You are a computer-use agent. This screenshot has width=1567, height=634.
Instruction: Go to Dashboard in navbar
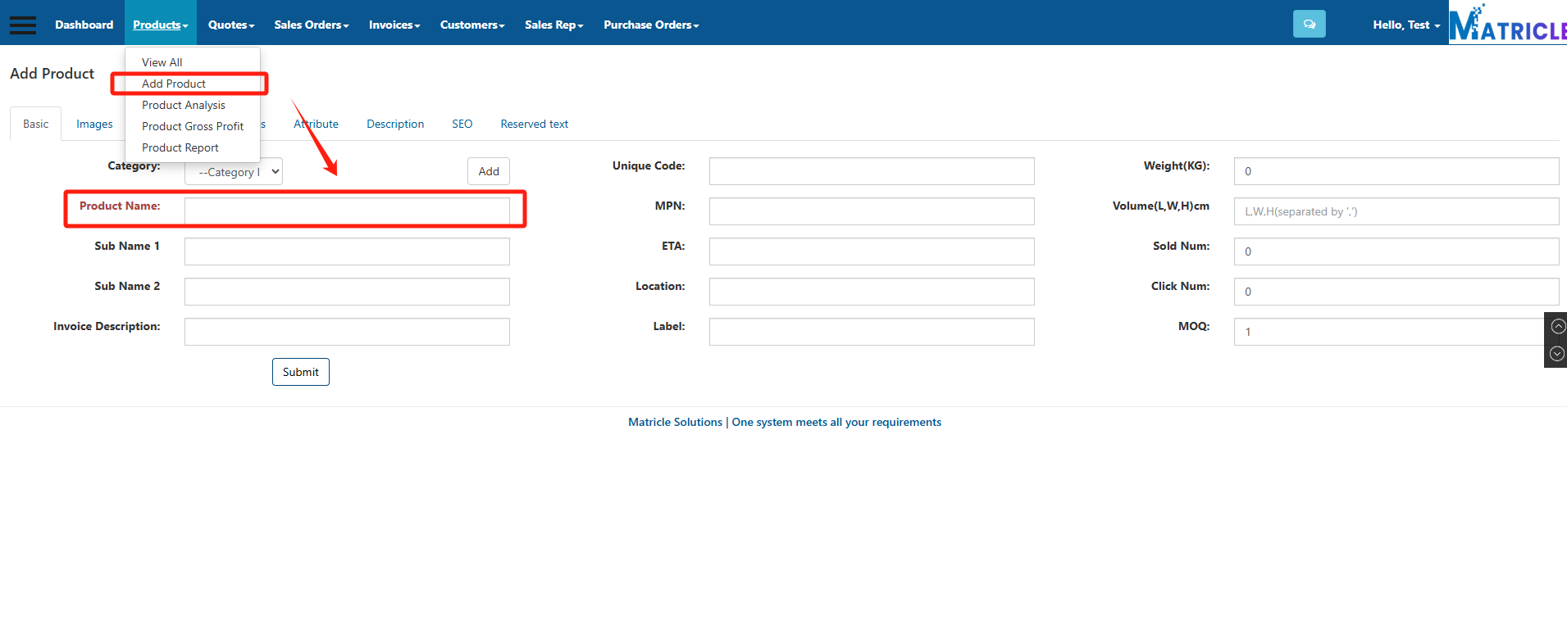point(84,25)
